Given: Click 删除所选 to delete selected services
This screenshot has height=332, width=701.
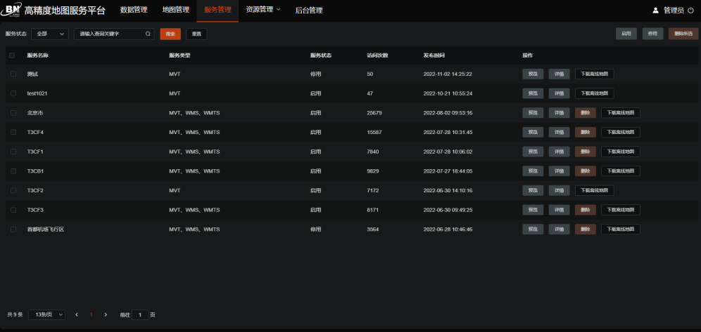Looking at the screenshot, I should tap(683, 34).
